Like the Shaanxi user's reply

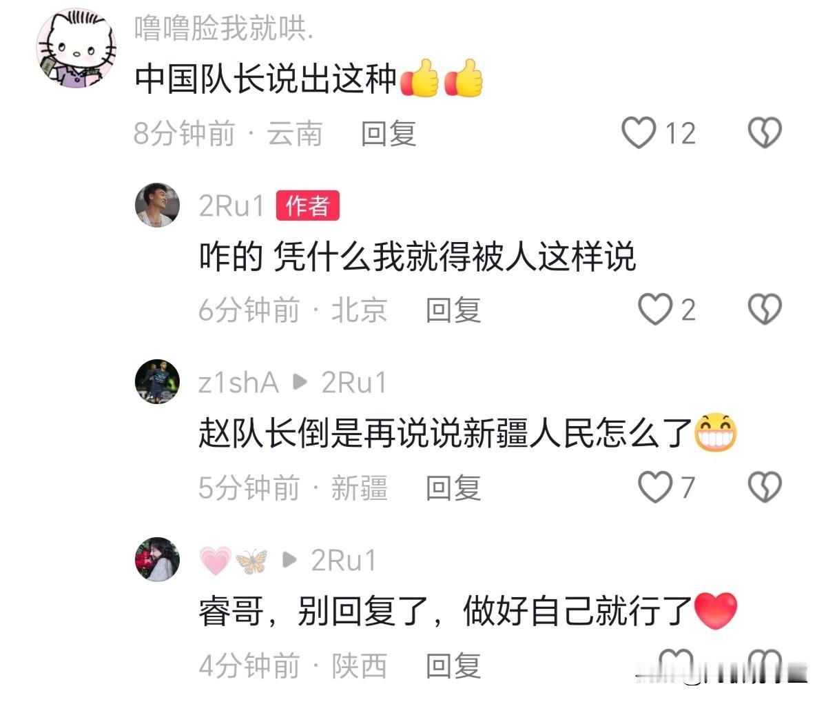click(x=677, y=663)
